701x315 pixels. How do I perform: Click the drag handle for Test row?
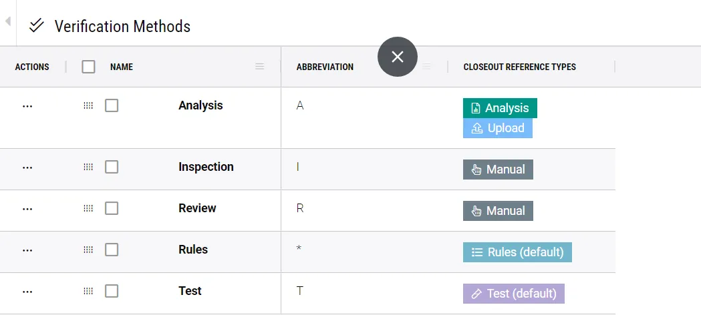tap(88, 291)
